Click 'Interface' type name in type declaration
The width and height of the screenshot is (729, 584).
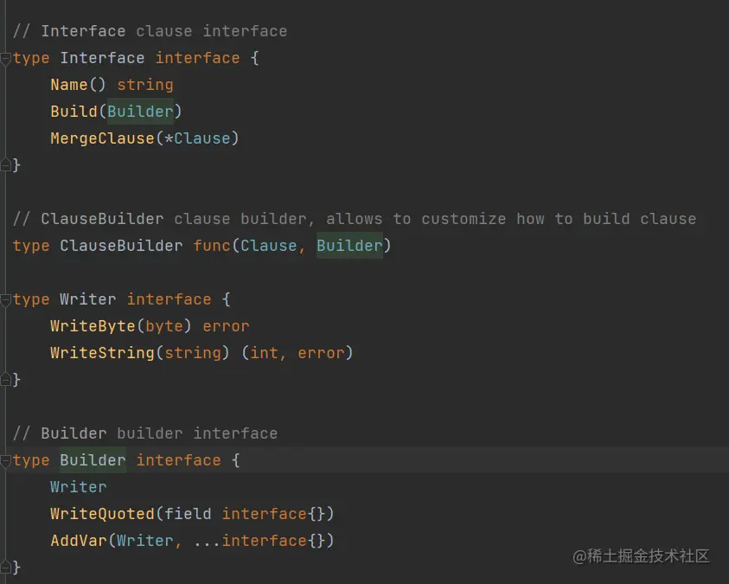[102, 58]
